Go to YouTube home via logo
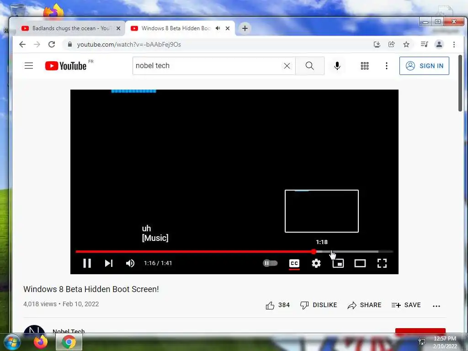Screen dimensions: 468x351 click(66, 66)
